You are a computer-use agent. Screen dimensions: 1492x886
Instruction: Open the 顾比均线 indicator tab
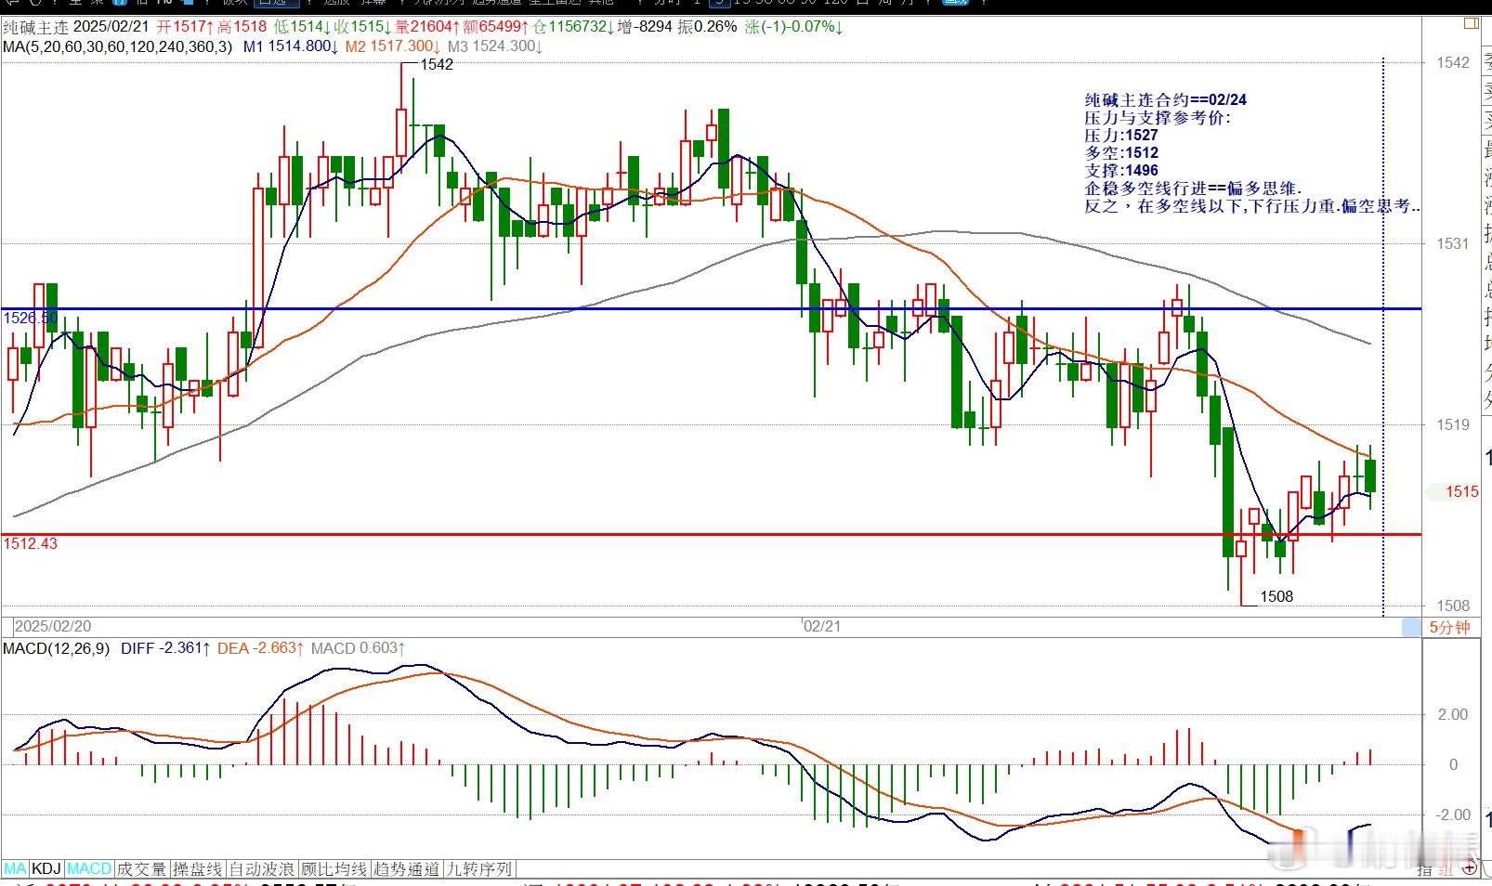(334, 869)
